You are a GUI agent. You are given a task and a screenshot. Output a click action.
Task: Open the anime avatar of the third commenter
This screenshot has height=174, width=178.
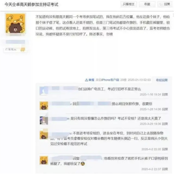coord(44,120)
